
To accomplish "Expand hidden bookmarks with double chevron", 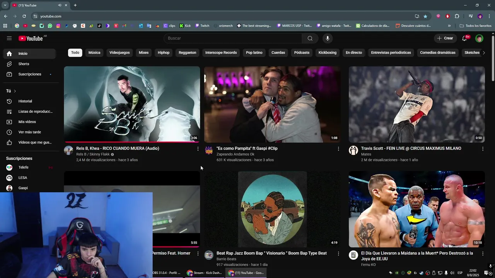I will [449, 26].
